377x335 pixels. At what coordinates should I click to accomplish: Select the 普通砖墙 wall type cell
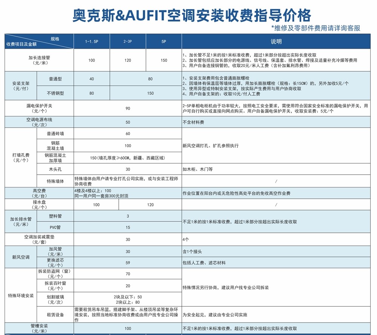(x=55, y=134)
